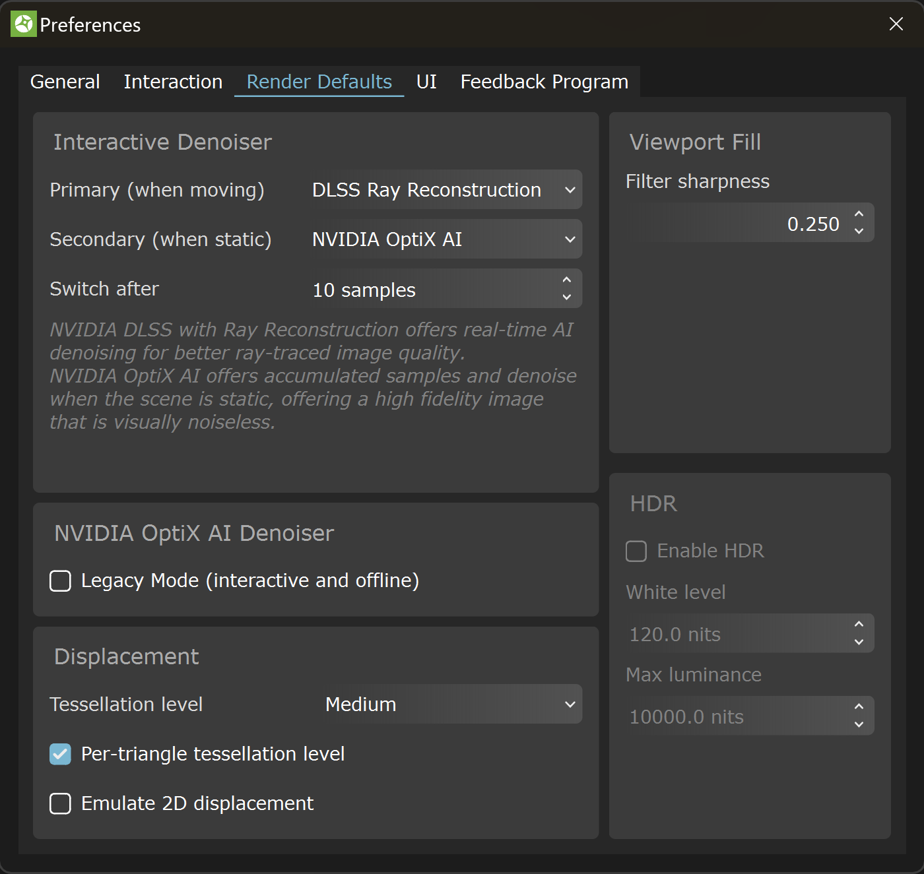Screen dimensions: 924x874
Task: Go to the UI tab
Action: (426, 82)
